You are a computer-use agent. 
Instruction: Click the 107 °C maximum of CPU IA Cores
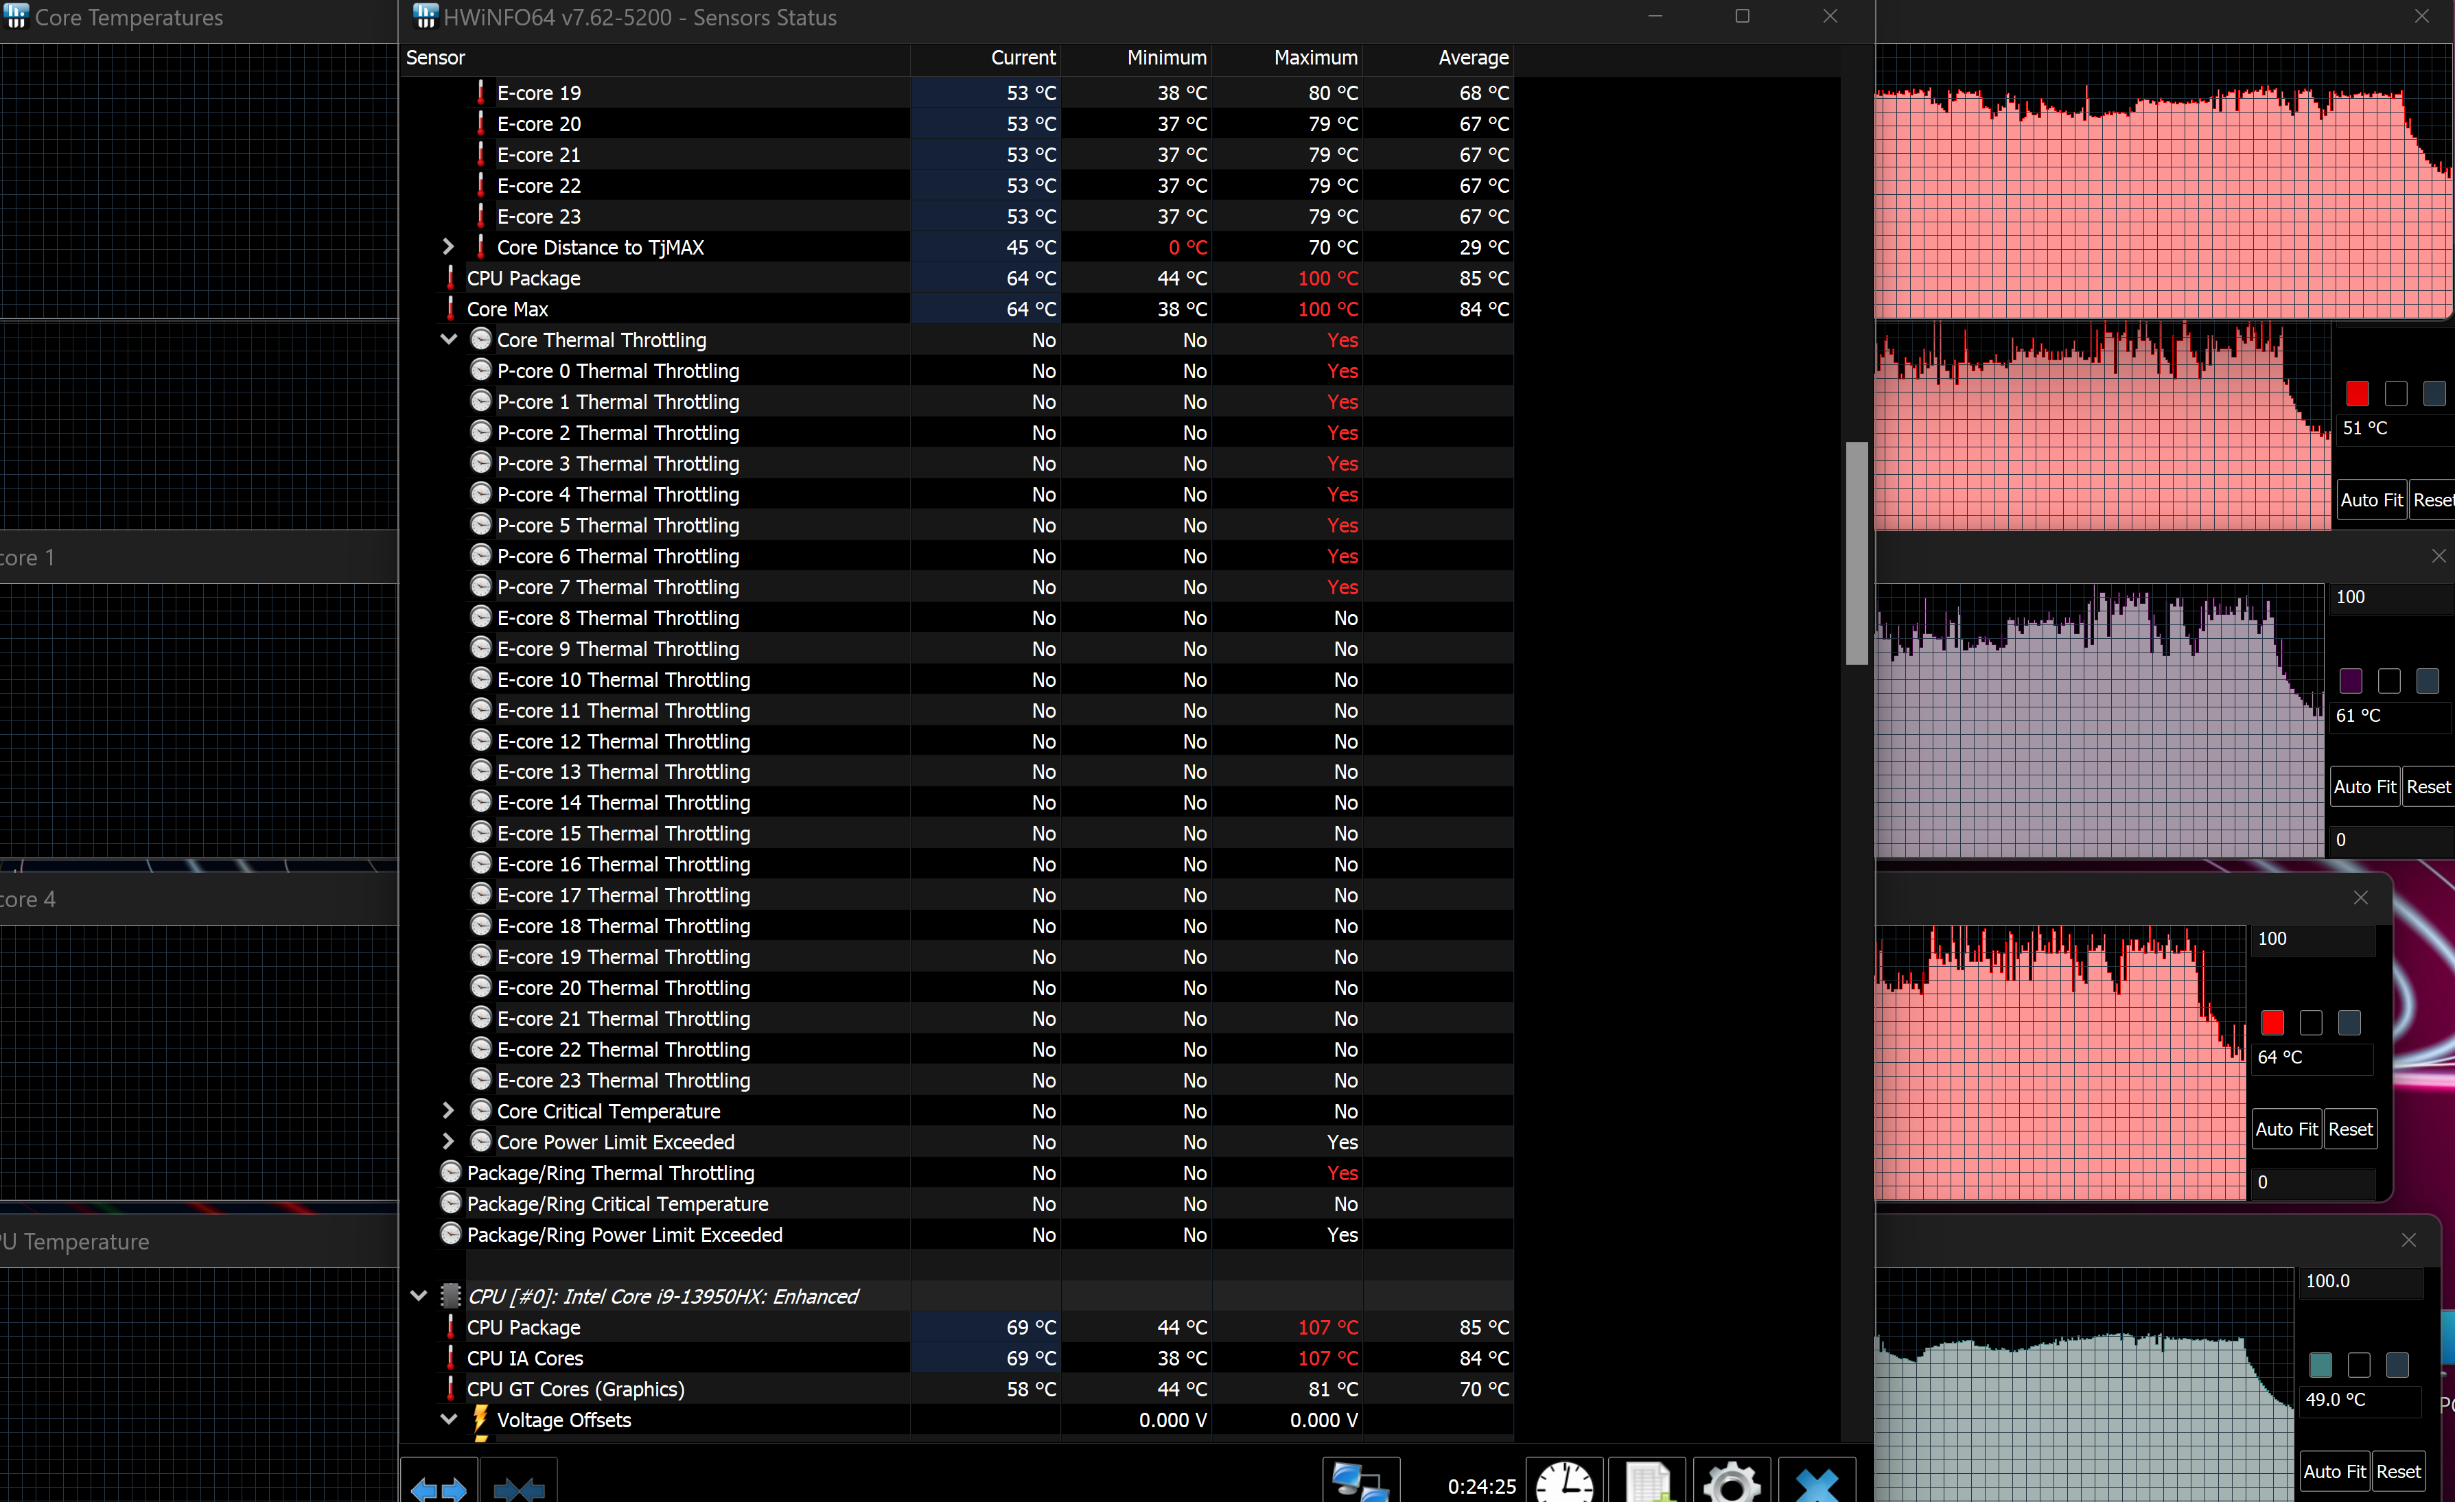(x=1327, y=1358)
